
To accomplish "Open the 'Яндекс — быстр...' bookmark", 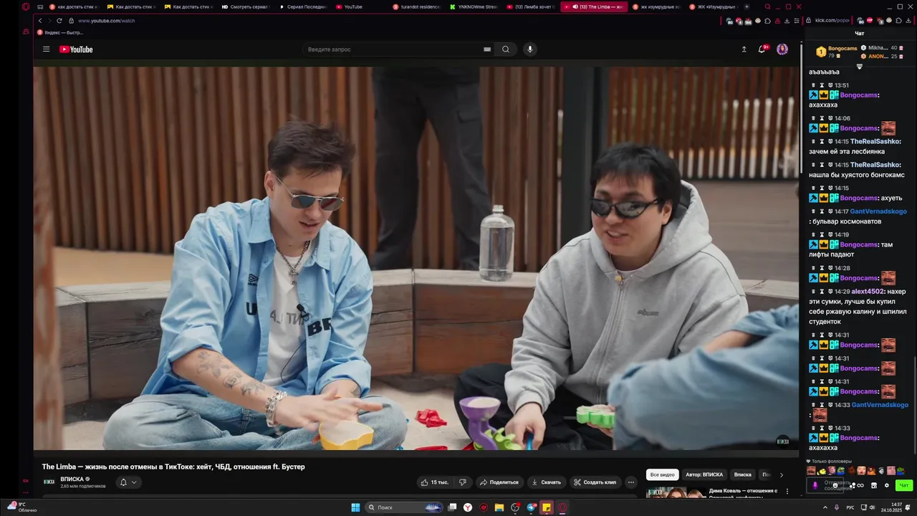I will coord(59,32).
